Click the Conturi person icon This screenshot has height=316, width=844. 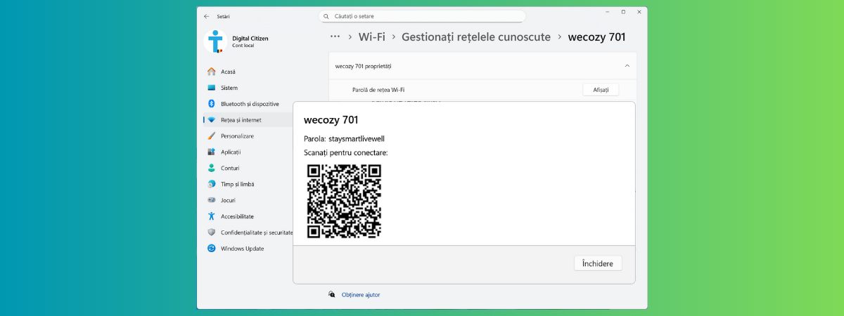[211, 168]
